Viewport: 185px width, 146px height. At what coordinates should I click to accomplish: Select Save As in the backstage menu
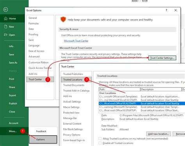click(13, 62)
